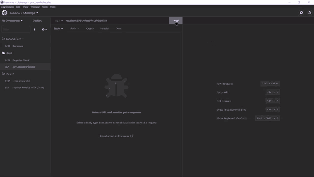Focus the sidebar filter input
Viewport: 314px width, 177px height.
pyautogui.click(x=16, y=29)
